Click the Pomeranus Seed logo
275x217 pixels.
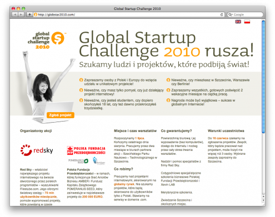(78, 161)
